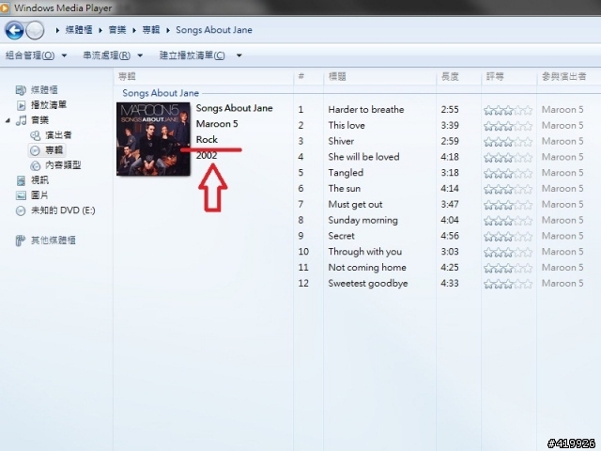Viewport: 601px width, 451px height.
Task: Select the 演出者 artist icon in sidebar
Action: pos(36,135)
